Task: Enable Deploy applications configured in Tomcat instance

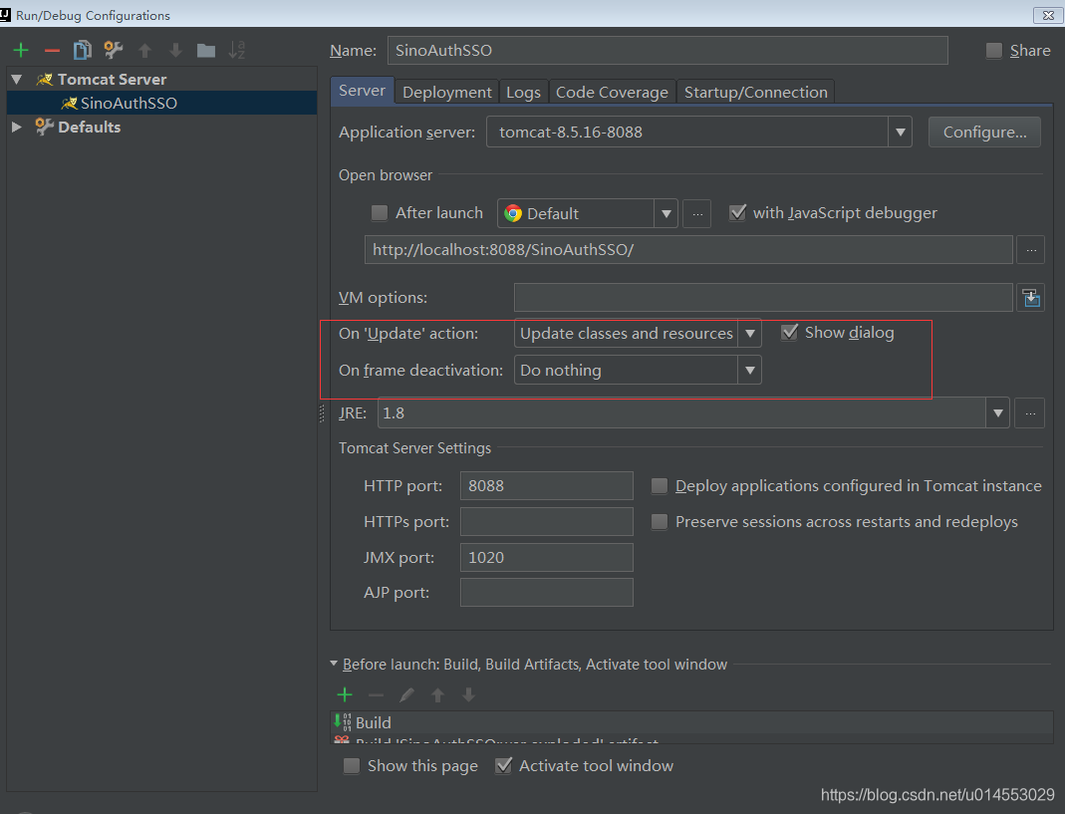Action: tap(659, 486)
